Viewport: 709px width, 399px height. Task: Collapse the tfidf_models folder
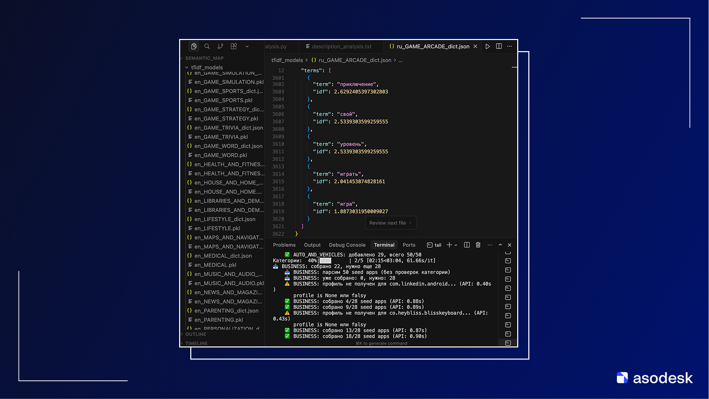pos(187,67)
